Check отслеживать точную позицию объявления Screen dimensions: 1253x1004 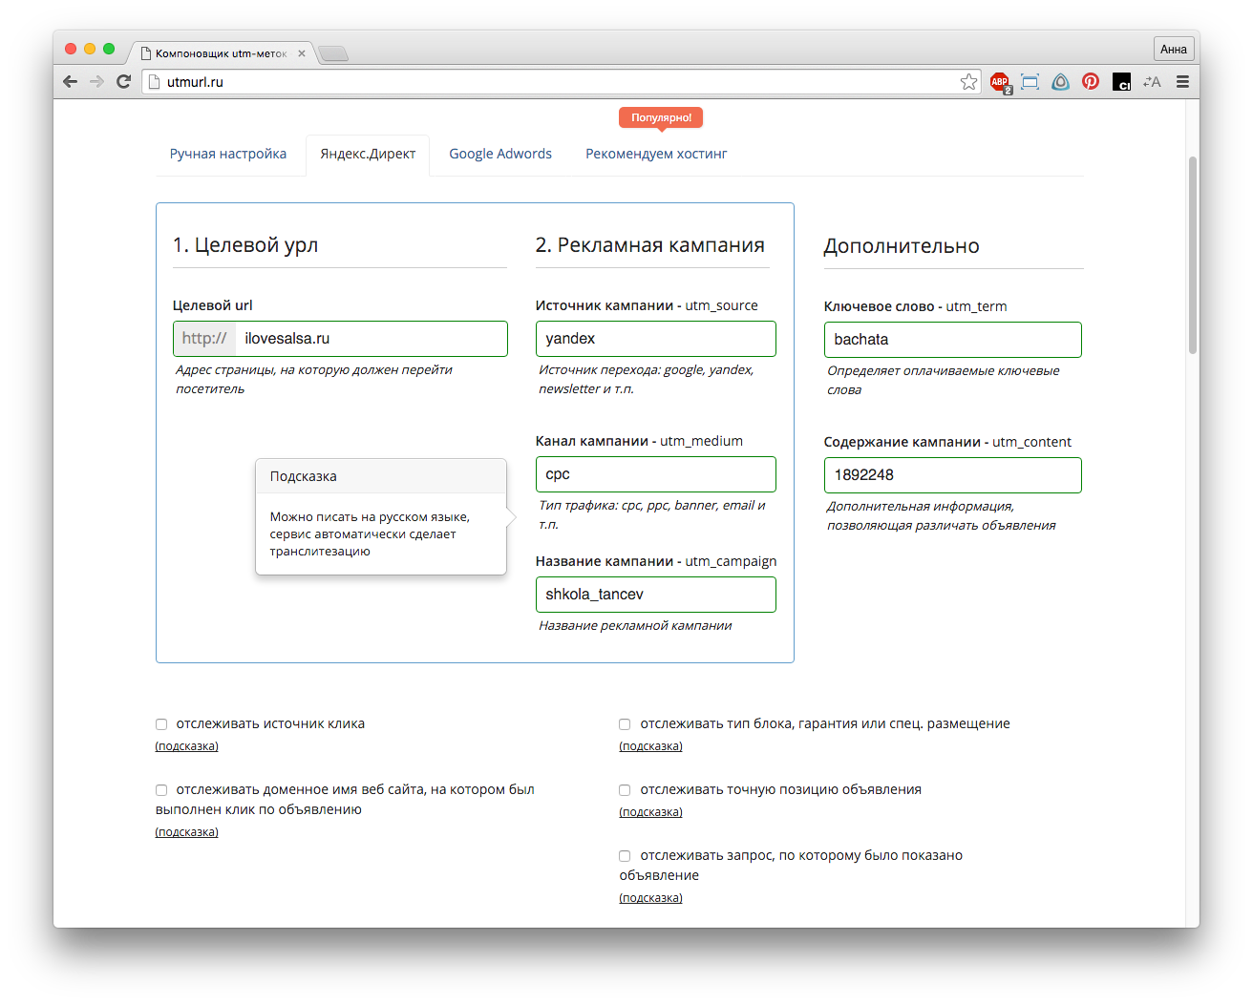(625, 790)
